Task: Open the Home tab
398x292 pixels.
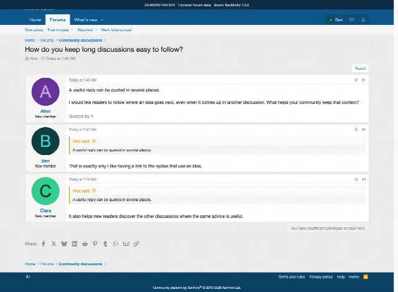Action: click(x=35, y=20)
